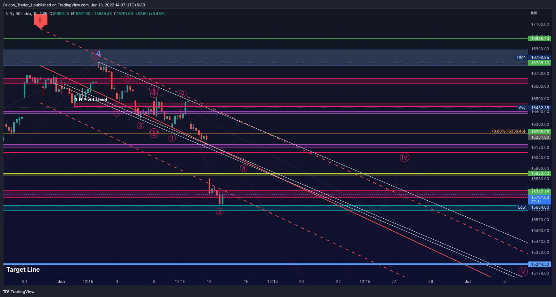Click the Low 15684.00 price tag
This screenshot has height=297, width=556.
534,207
